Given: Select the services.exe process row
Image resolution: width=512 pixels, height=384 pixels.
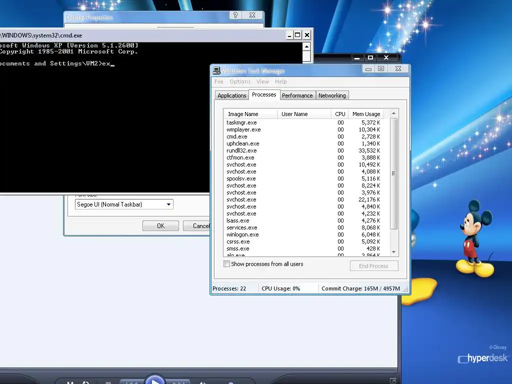Looking at the screenshot, I should pos(306,227).
